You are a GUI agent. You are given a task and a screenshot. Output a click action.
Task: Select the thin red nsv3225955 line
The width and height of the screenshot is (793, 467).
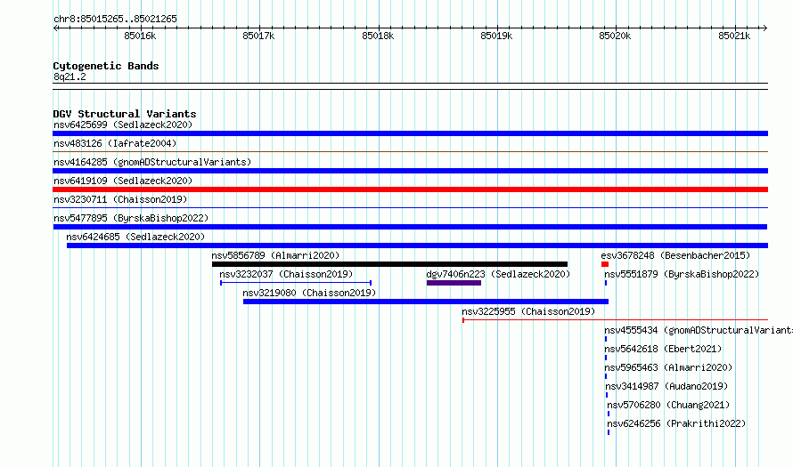coord(615,320)
